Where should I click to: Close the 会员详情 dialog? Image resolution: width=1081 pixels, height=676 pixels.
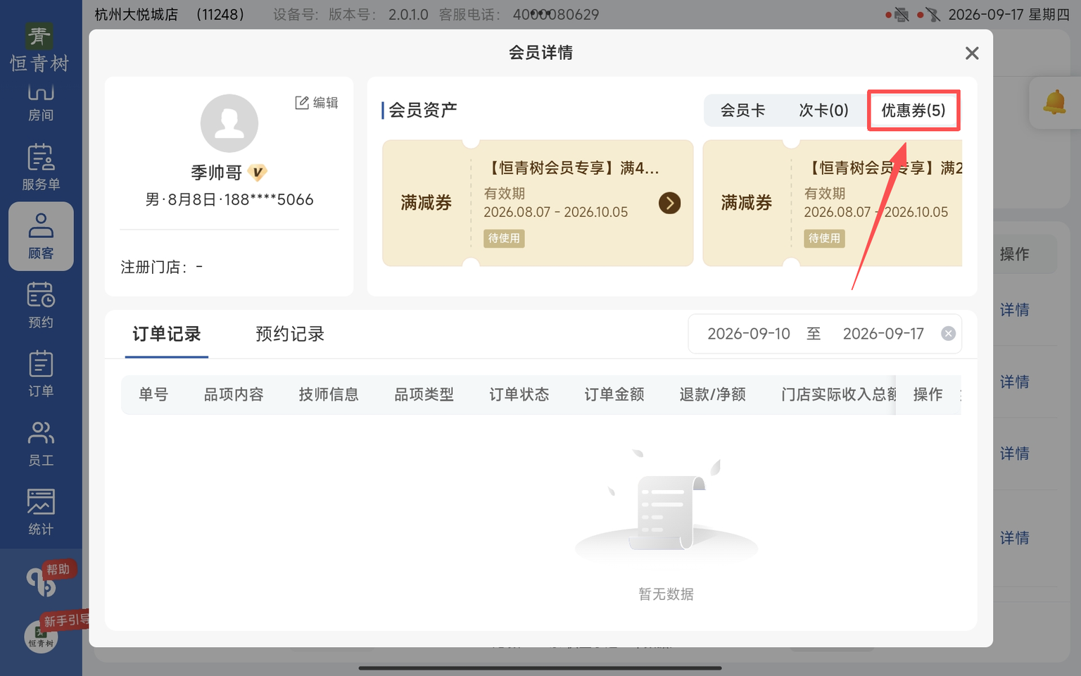[x=972, y=54]
